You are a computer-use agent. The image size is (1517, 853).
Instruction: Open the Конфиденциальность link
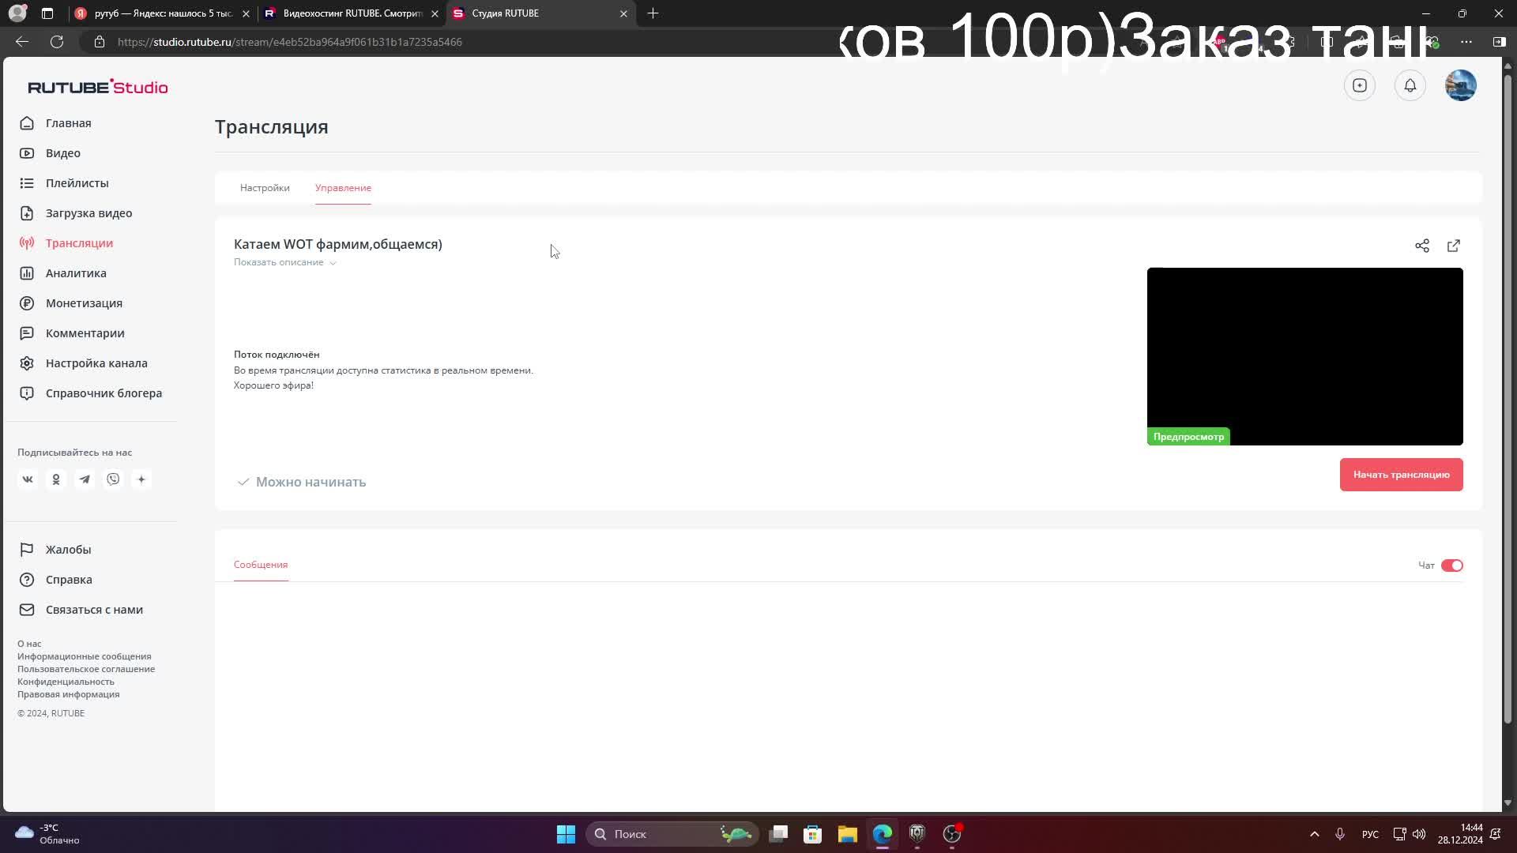pyautogui.click(x=66, y=682)
